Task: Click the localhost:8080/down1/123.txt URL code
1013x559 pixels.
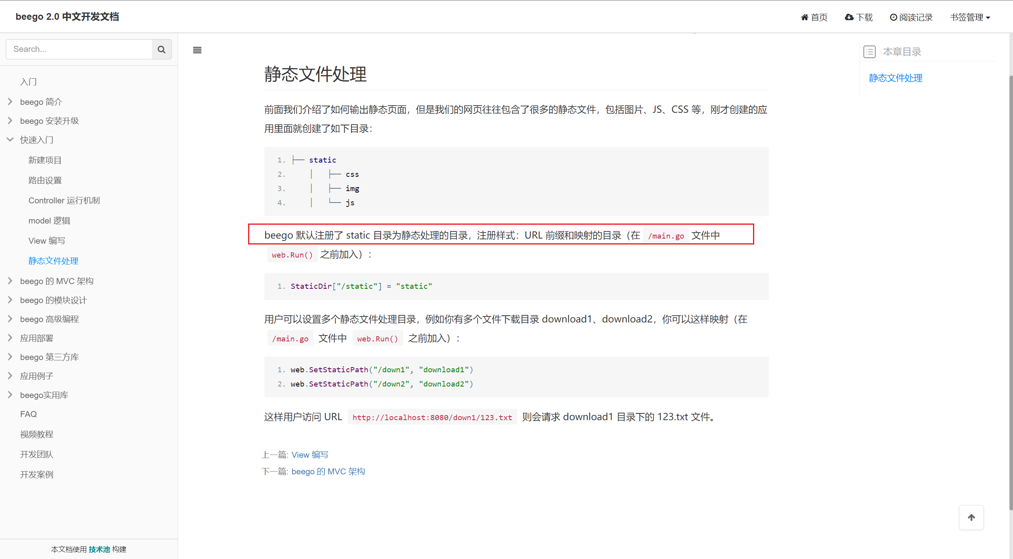Action: point(432,417)
